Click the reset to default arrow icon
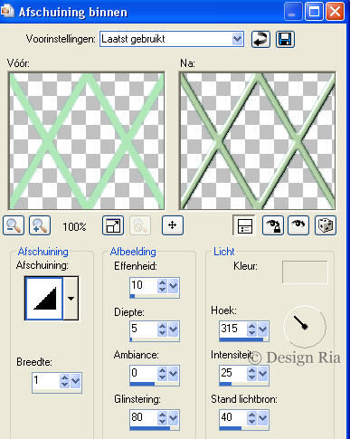The width and height of the screenshot is (350, 439). [x=260, y=39]
